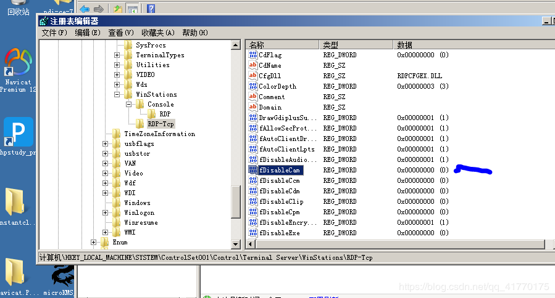Click values pane horizontal scroll left arrow
The width and height of the screenshot is (555, 298).
(x=251, y=244)
